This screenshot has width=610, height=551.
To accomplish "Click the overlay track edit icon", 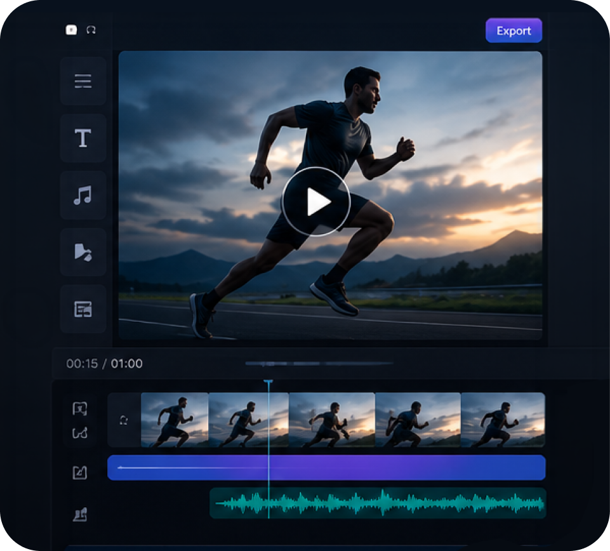I will [80, 472].
